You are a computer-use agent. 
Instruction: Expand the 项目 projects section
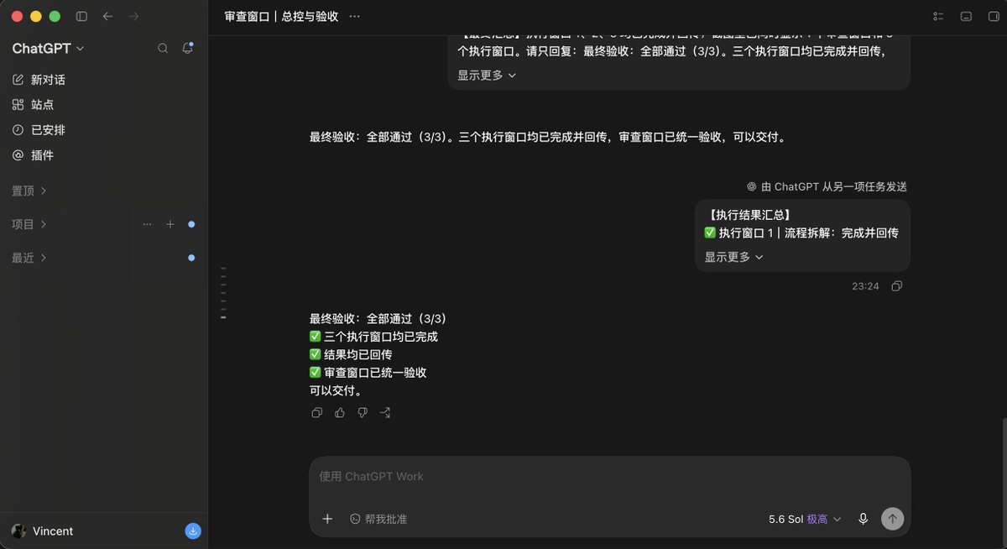(29, 224)
